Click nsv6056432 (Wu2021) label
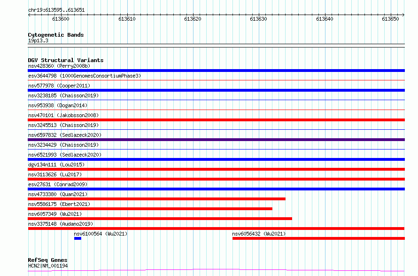Viewport: 418px width, 276px height. (x=259, y=234)
